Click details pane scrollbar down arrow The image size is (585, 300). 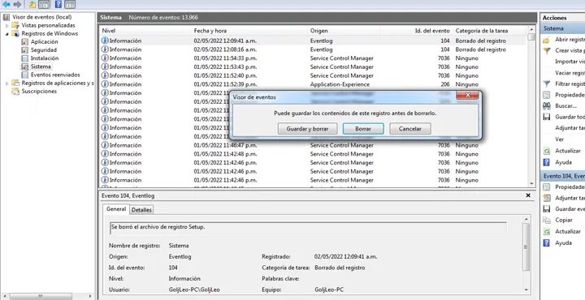tap(526, 290)
